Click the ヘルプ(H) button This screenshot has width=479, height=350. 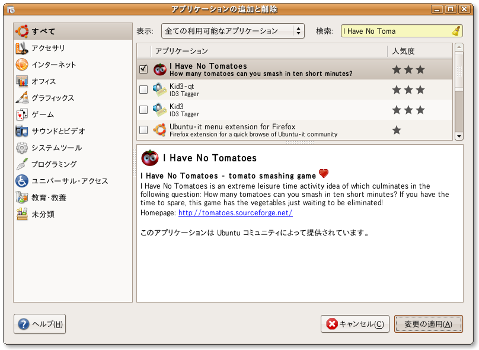[x=40, y=324]
